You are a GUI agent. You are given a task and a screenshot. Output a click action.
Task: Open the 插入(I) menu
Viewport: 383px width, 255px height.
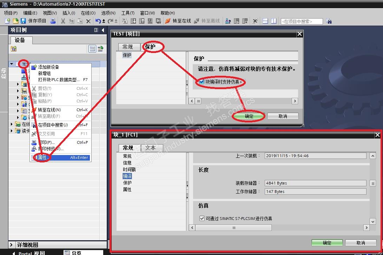pos(69,13)
